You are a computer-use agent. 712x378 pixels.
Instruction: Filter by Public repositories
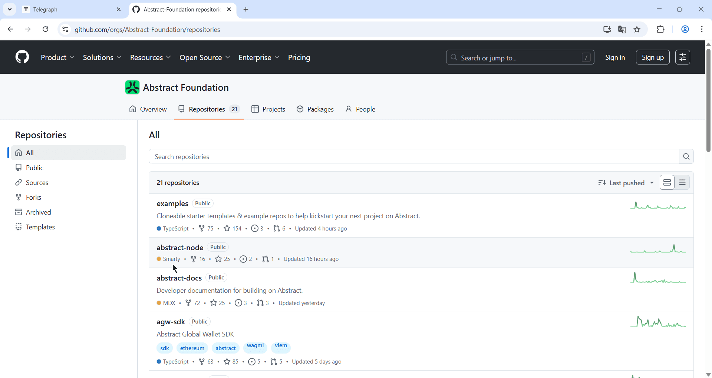click(69, 168)
